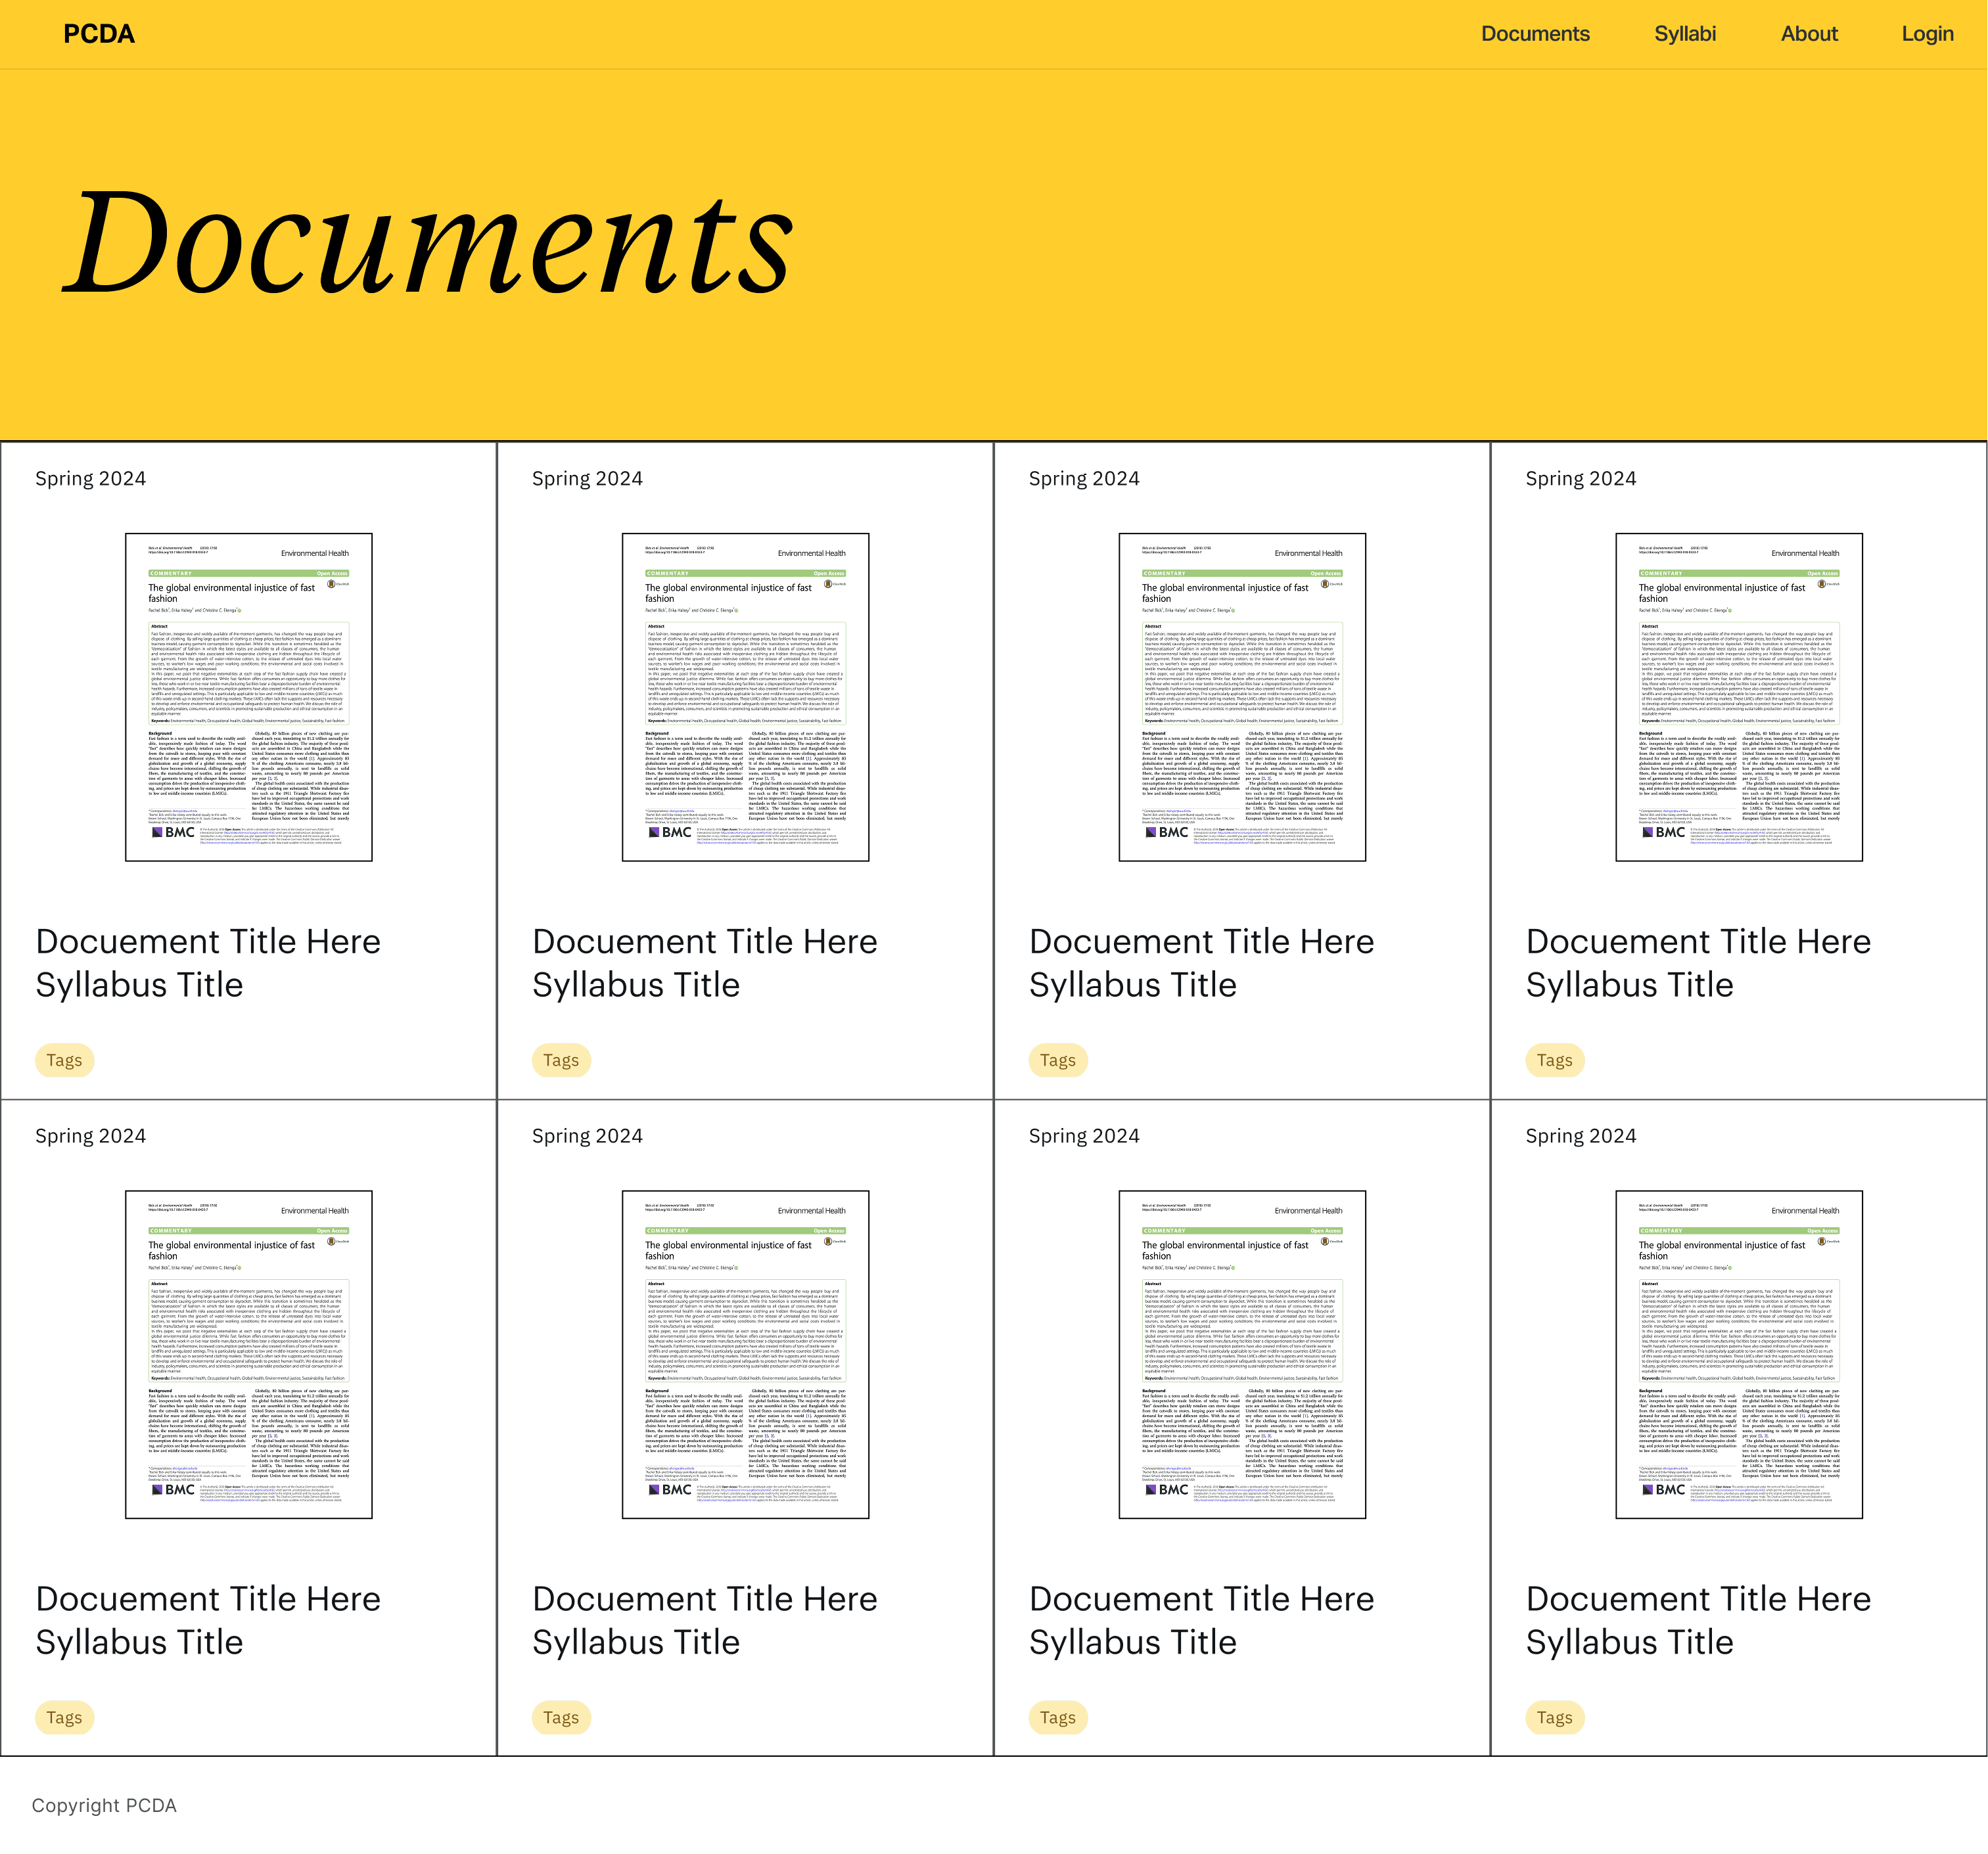This screenshot has height=1854, width=1988.
Task: Click Docuement Title Here on third top card
Action: pos(1201,941)
